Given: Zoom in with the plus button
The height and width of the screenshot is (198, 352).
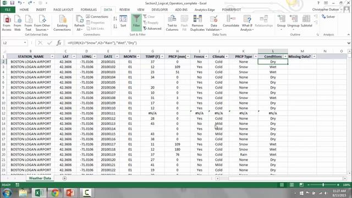Looking at the screenshot, I should [x=338, y=185].
